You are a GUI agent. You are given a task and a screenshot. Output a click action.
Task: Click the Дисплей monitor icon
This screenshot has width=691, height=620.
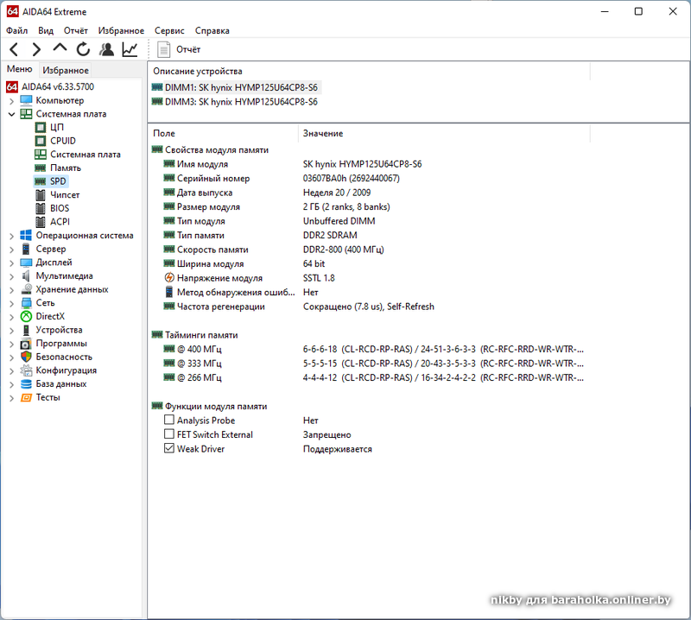coord(26,263)
